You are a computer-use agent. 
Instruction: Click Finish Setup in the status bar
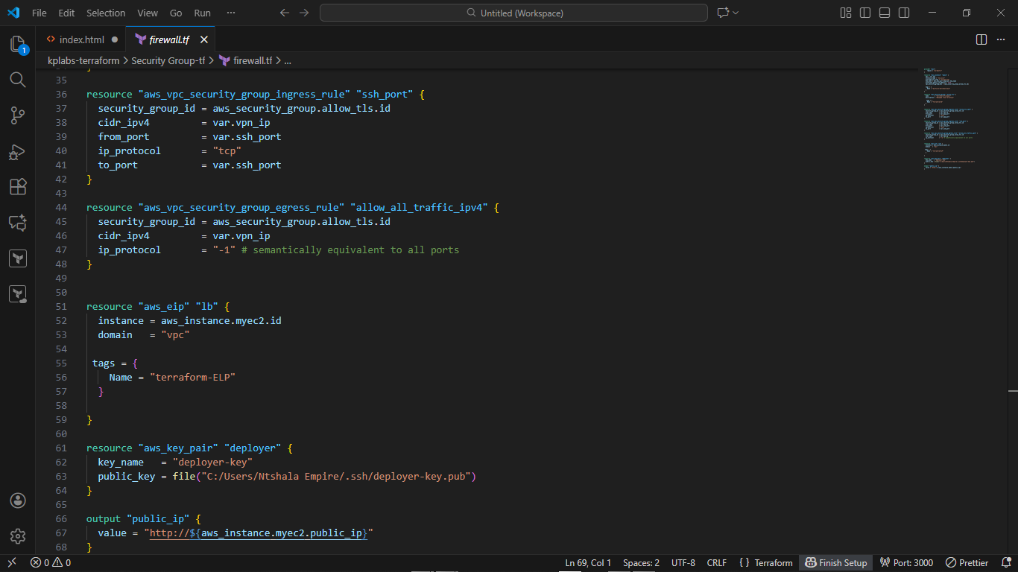[x=835, y=562]
